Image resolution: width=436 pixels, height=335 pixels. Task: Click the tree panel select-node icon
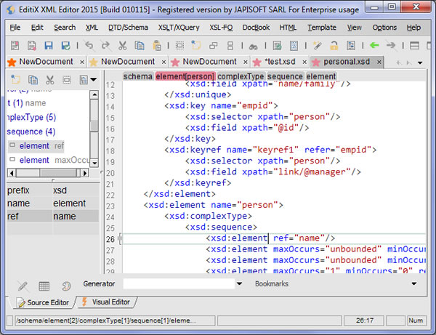coord(15,80)
